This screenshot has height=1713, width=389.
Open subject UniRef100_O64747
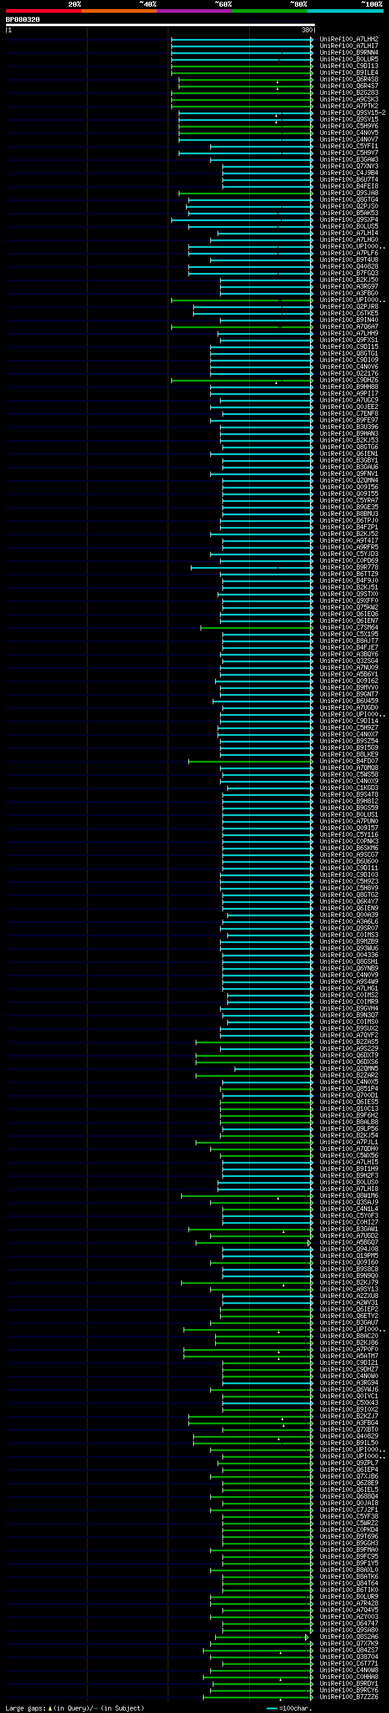(x=348, y=1623)
